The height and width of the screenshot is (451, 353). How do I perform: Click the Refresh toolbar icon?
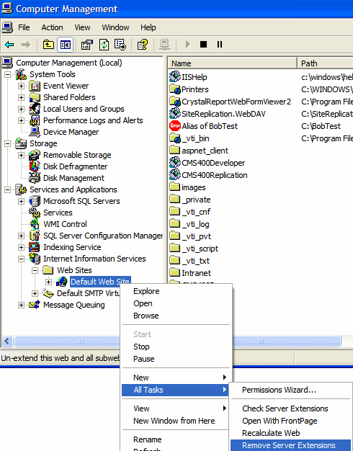(104, 45)
